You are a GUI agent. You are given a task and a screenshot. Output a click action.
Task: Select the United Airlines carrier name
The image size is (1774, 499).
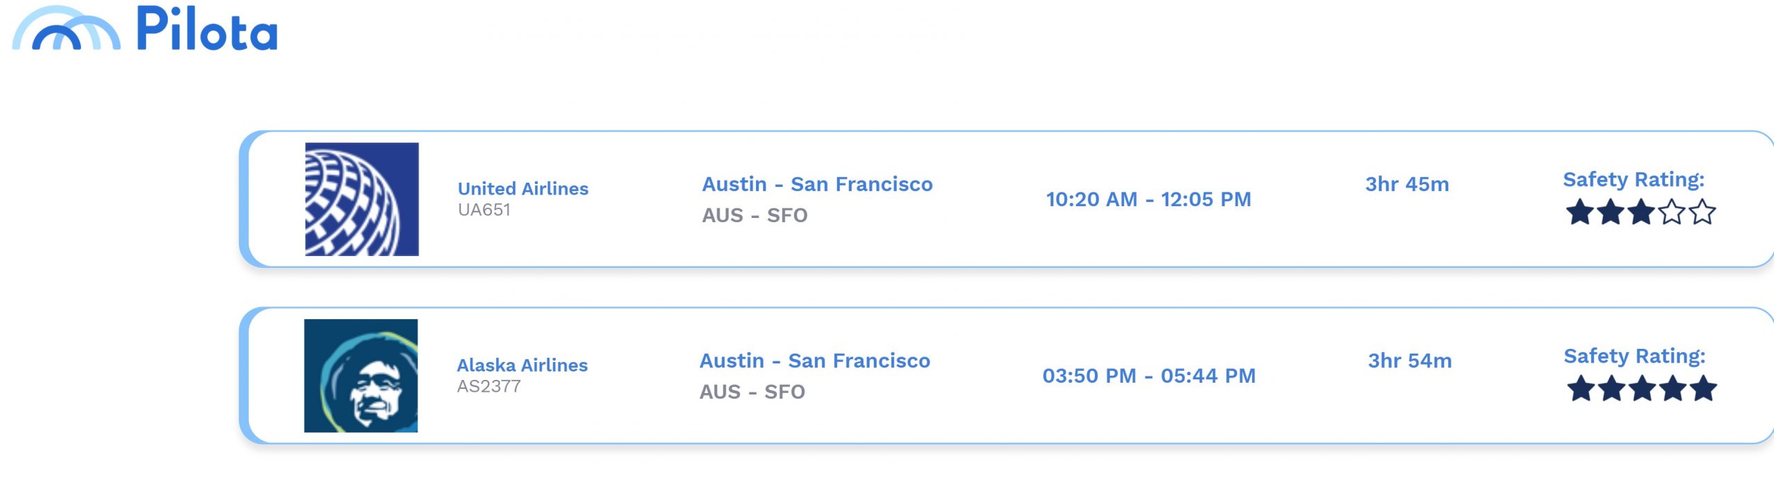click(x=523, y=188)
